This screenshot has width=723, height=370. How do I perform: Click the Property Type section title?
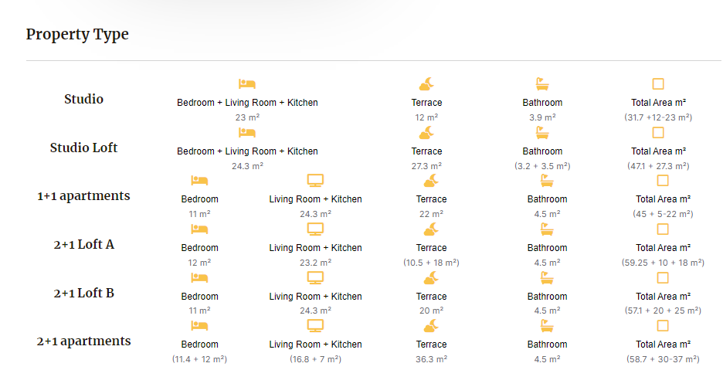pyautogui.click(x=77, y=35)
